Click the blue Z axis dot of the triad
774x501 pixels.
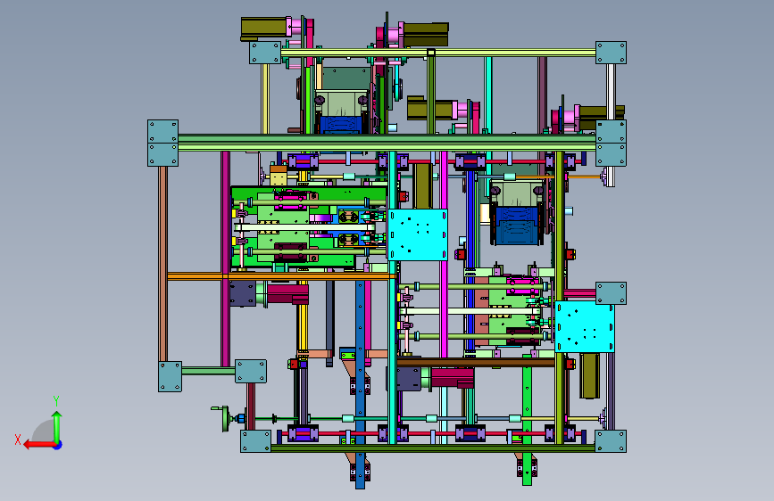pyautogui.click(x=58, y=445)
